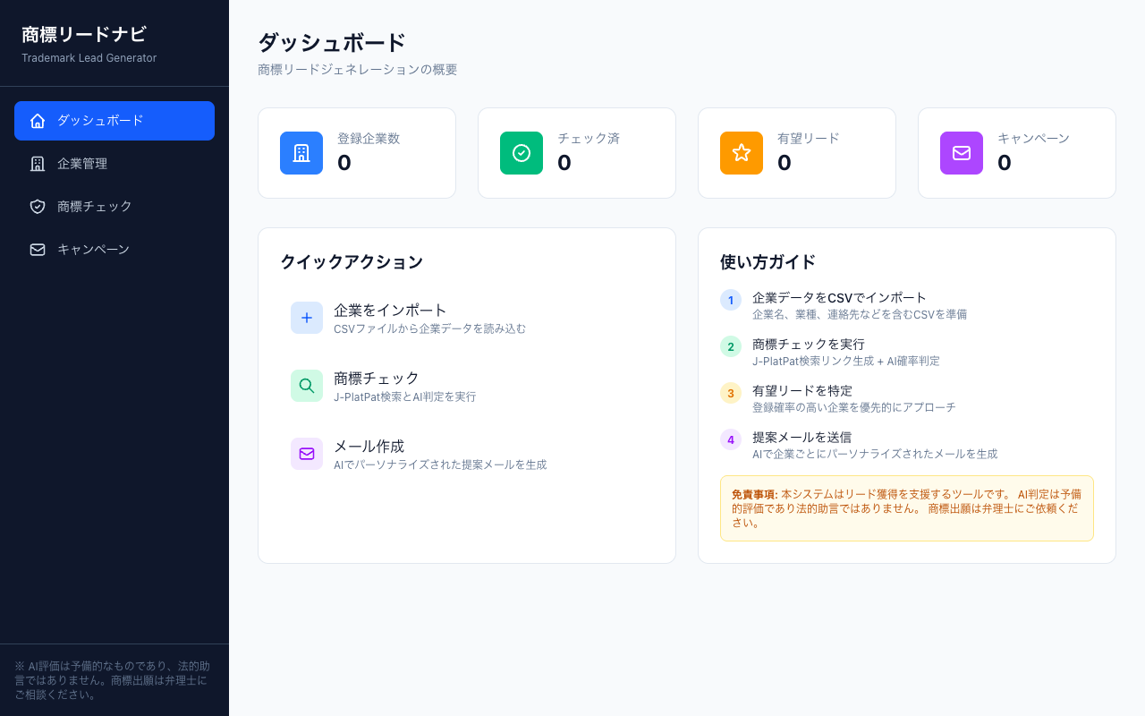Click the building icon on the 登録企業数 card
1145x716 pixels.
301,153
